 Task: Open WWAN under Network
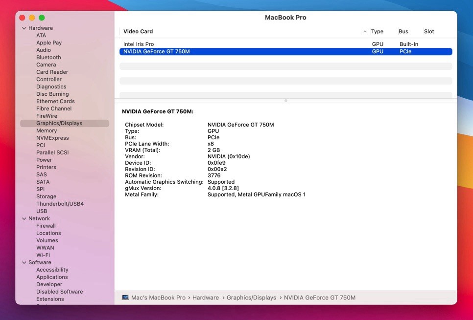pos(45,248)
